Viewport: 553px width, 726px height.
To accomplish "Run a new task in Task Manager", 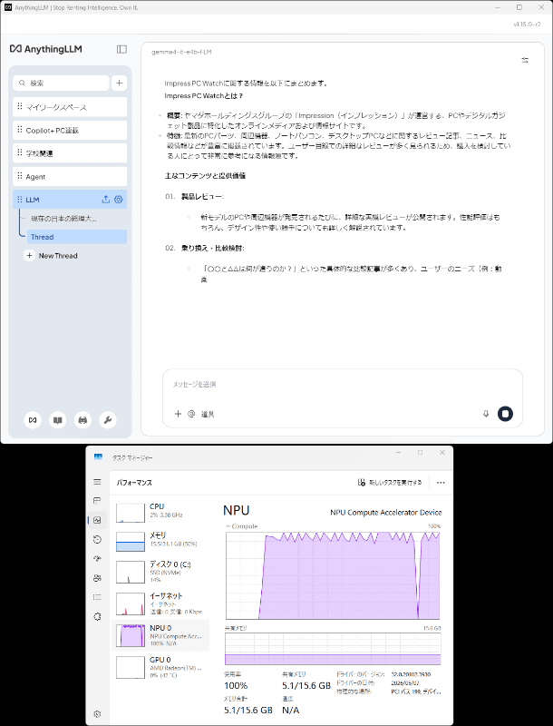I will tap(390, 483).
